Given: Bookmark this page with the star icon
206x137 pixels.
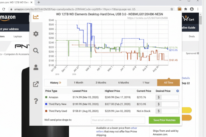Looking at the screenshot, I should click(172, 9).
